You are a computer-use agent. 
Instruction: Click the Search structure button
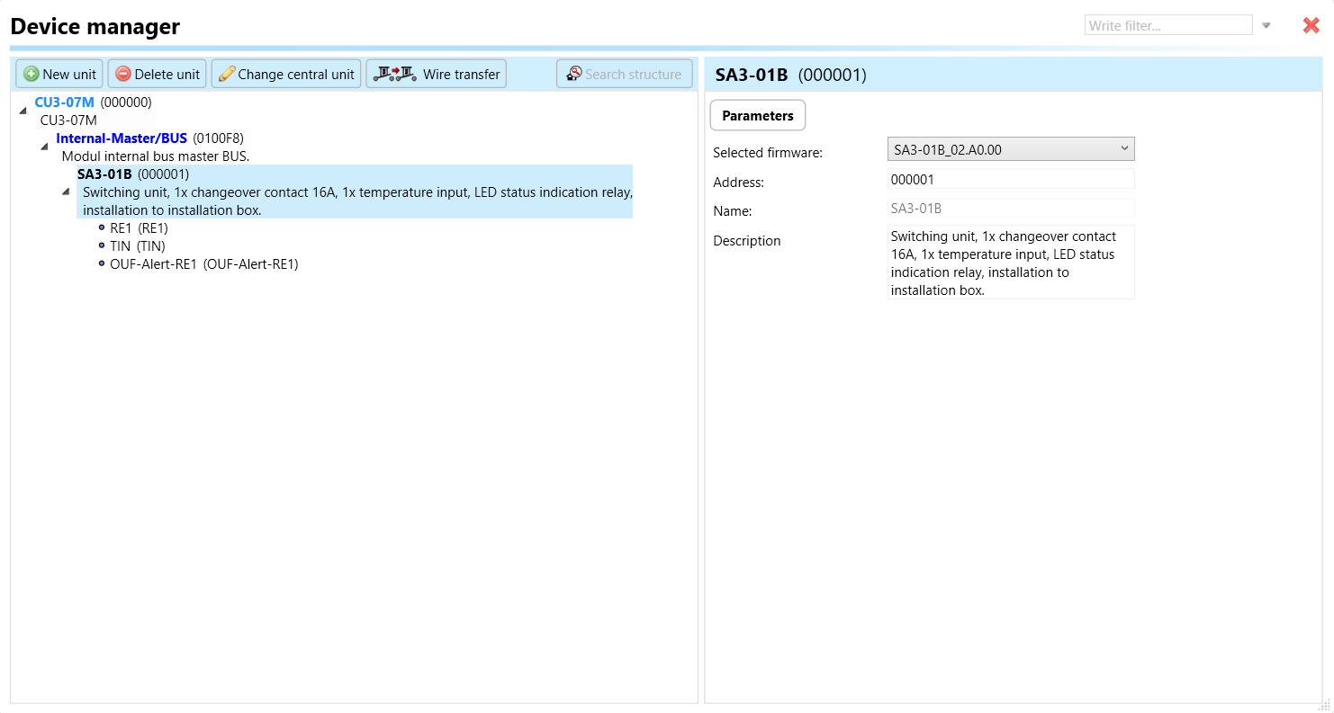click(624, 75)
